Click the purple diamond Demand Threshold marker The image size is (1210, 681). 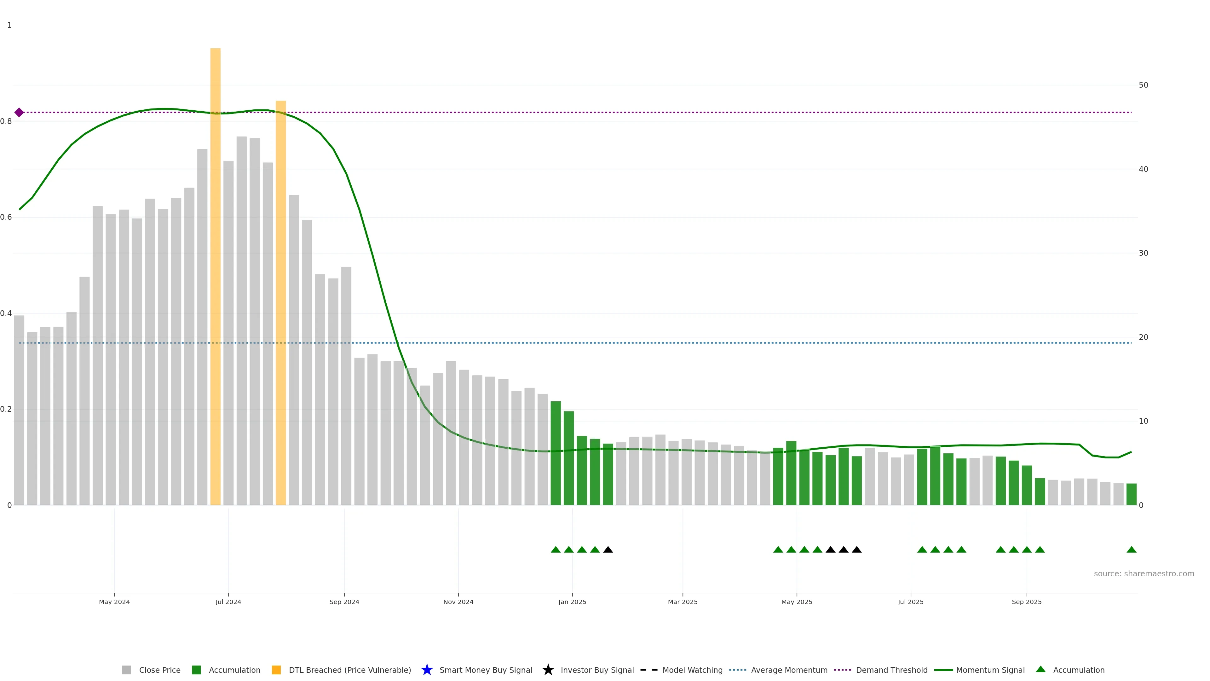point(19,112)
